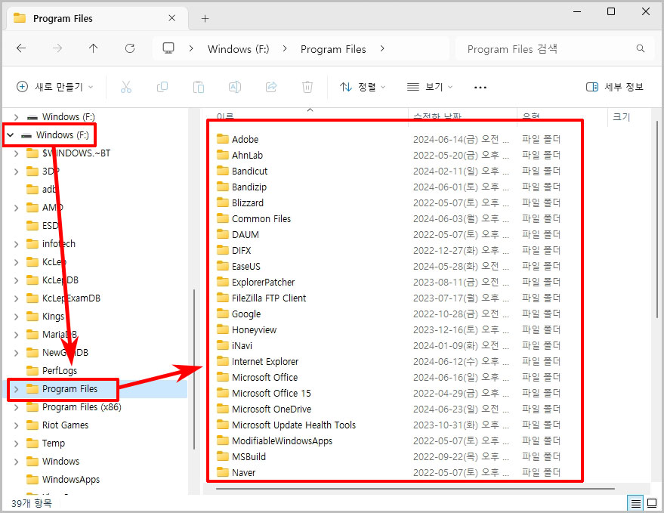Open the 새로 만들기 dropdown
664x513 pixels.
coord(55,88)
